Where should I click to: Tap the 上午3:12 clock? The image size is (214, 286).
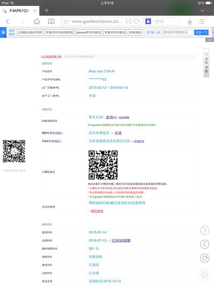coord(107,3)
